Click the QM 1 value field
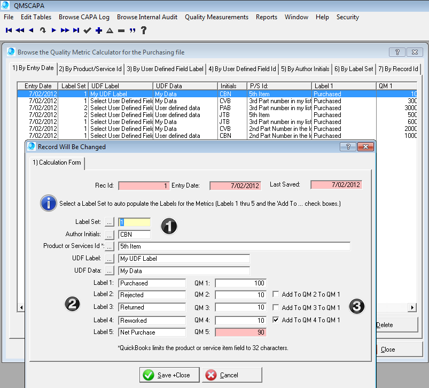 click(240, 283)
